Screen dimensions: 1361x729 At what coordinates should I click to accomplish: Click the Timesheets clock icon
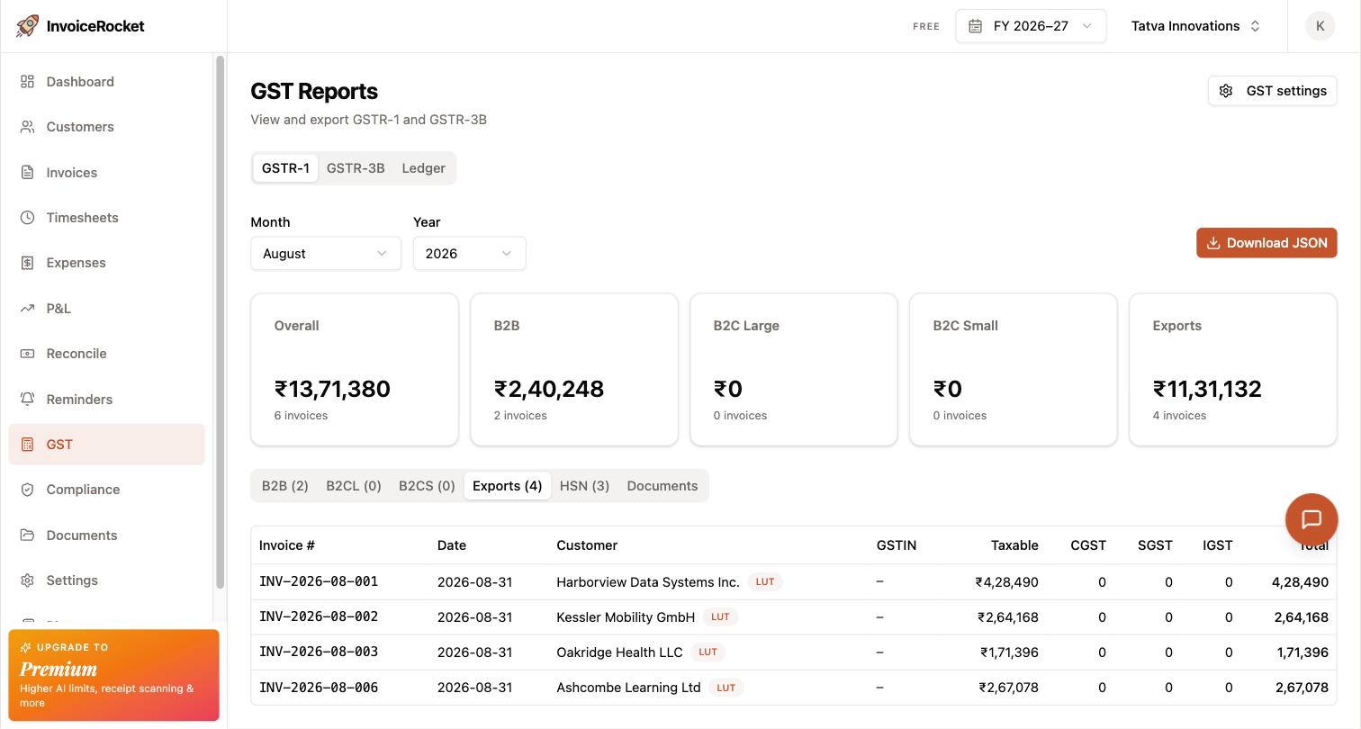point(28,218)
